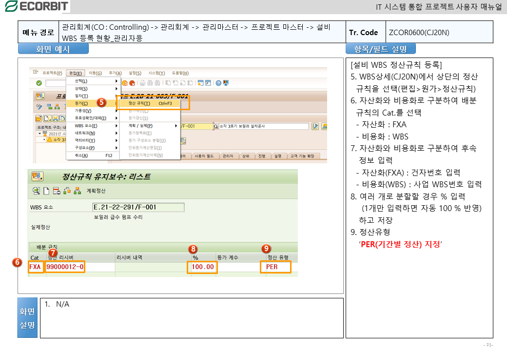Click blank page create icon in settlement toolbar
The image size is (507, 351).
coord(46,191)
